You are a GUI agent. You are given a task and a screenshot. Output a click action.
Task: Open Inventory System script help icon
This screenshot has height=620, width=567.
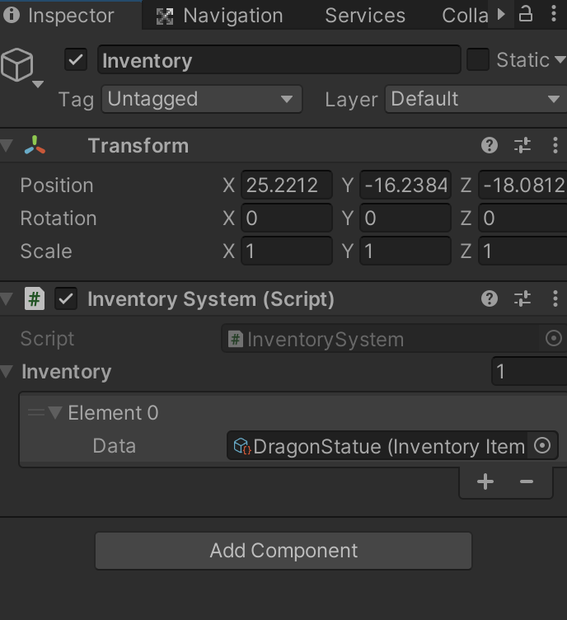coord(490,298)
